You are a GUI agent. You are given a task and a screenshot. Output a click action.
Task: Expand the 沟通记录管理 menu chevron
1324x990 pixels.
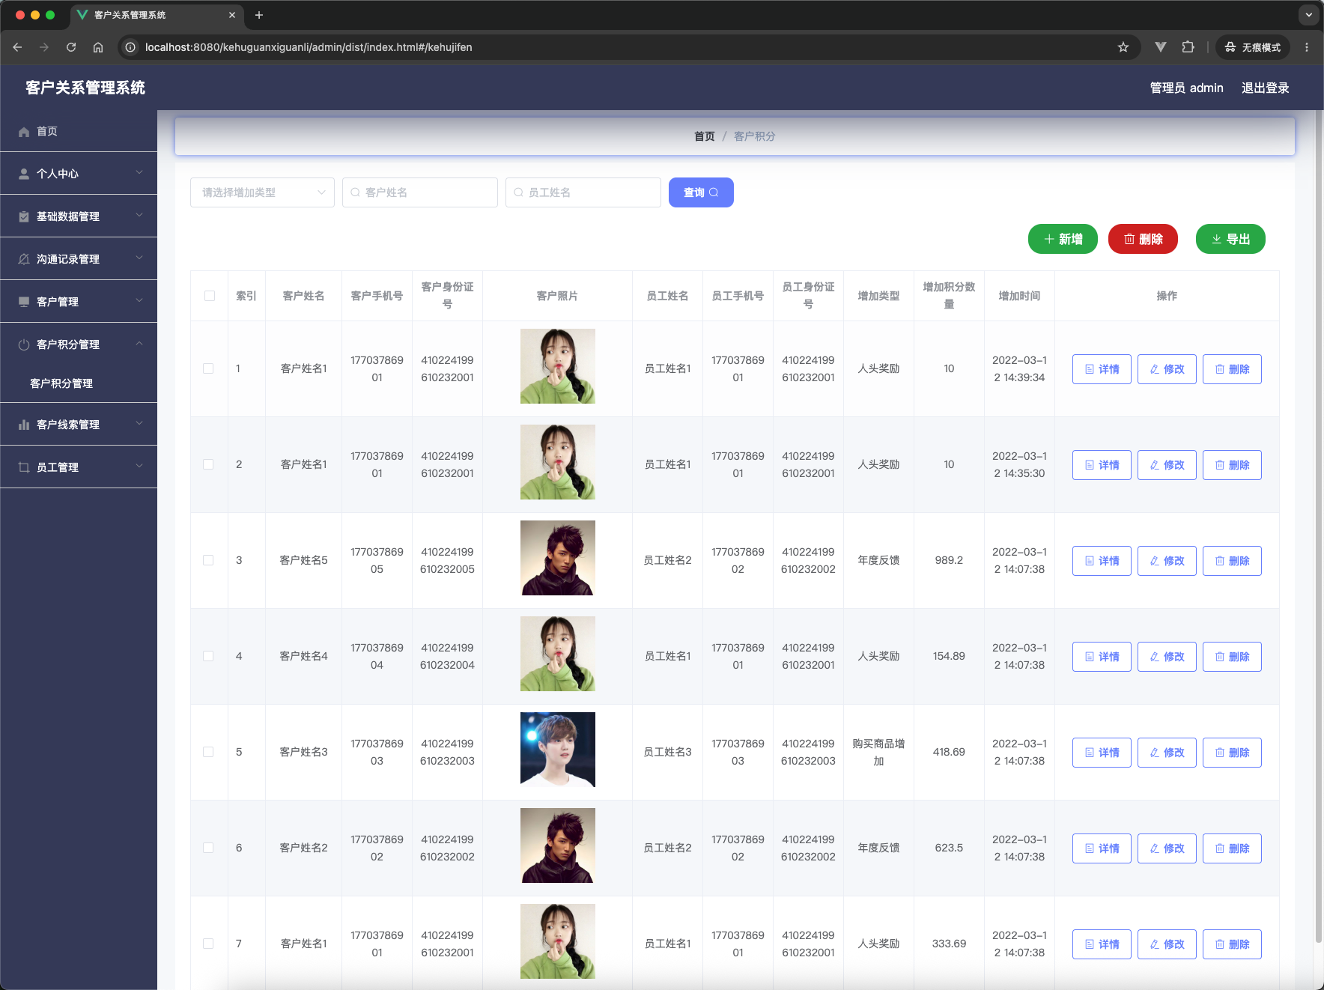click(x=139, y=258)
